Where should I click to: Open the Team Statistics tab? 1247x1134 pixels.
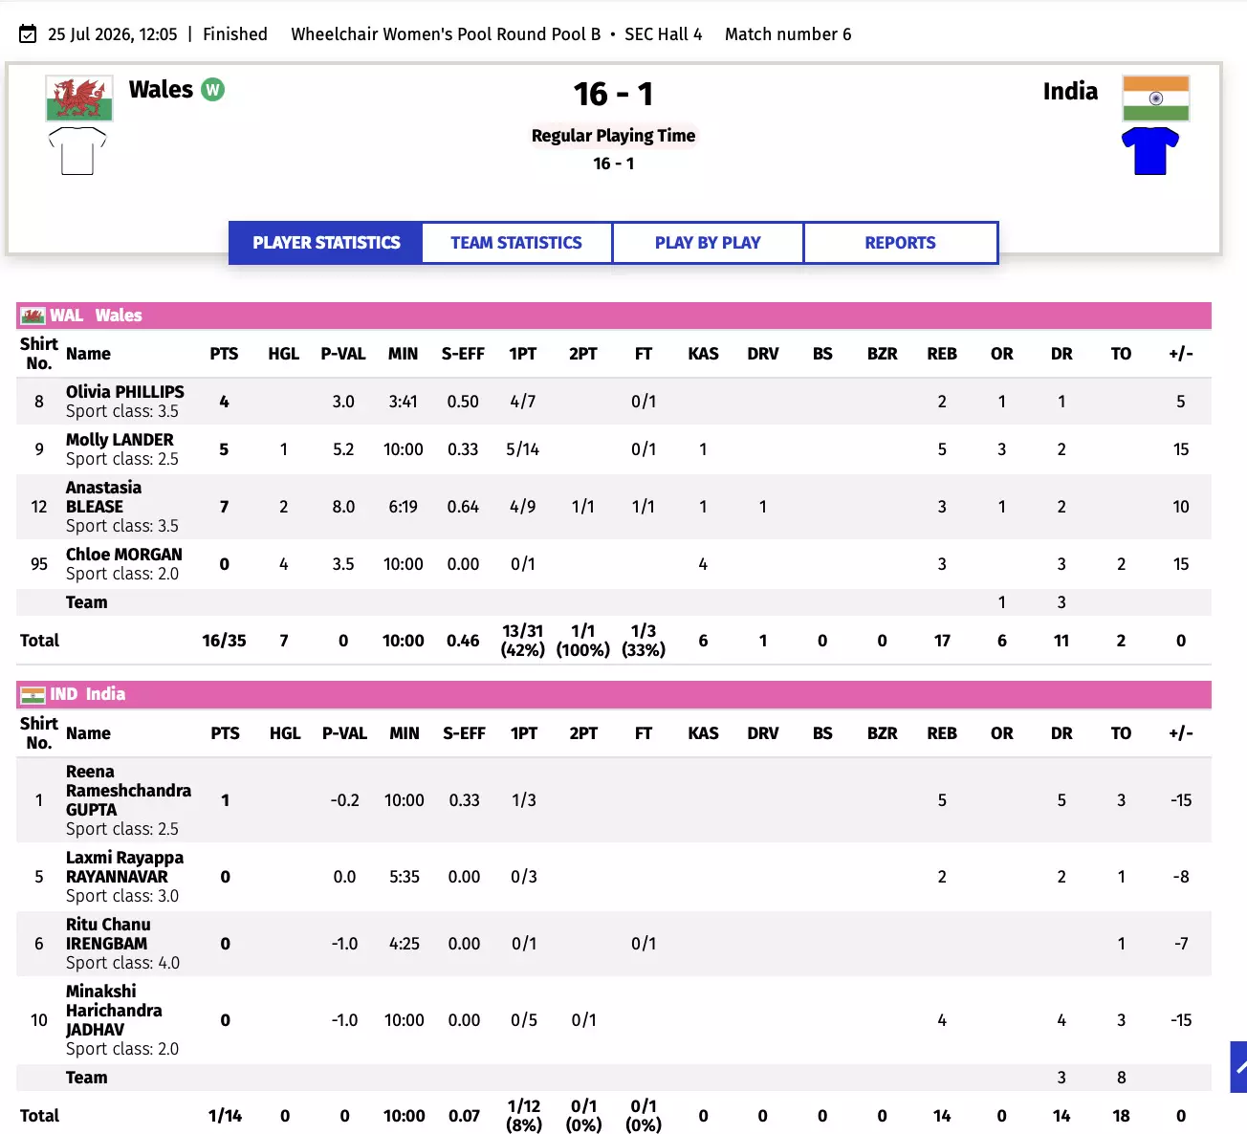point(516,243)
